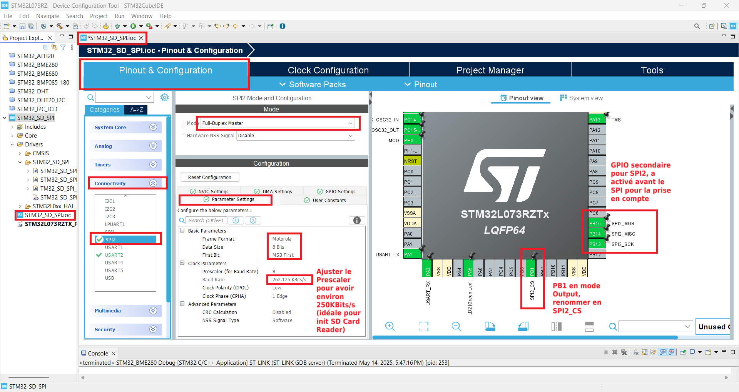Click the Console horizontal scrollbar
This screenshot has width=739, height=392.
[x=404, y=377]
